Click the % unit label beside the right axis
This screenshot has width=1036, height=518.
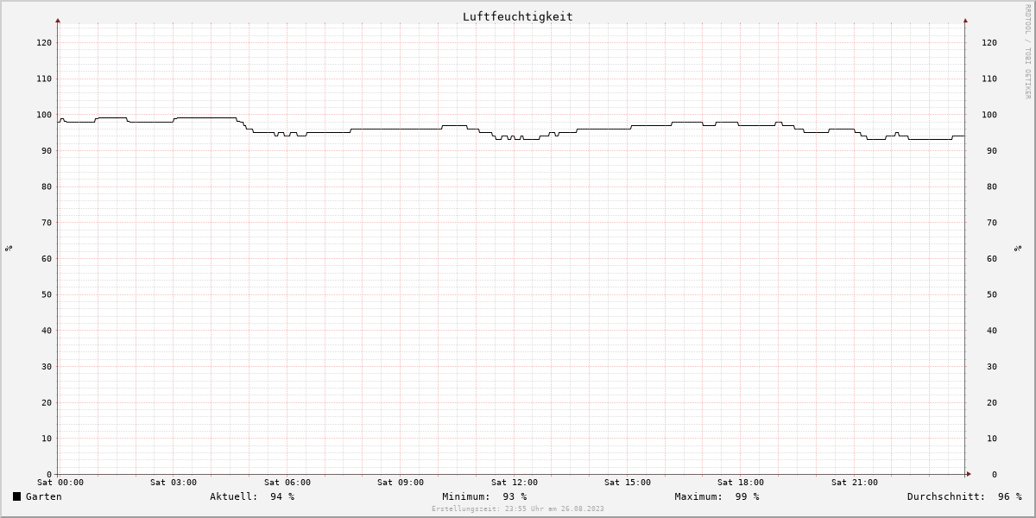pos(1019,248)
